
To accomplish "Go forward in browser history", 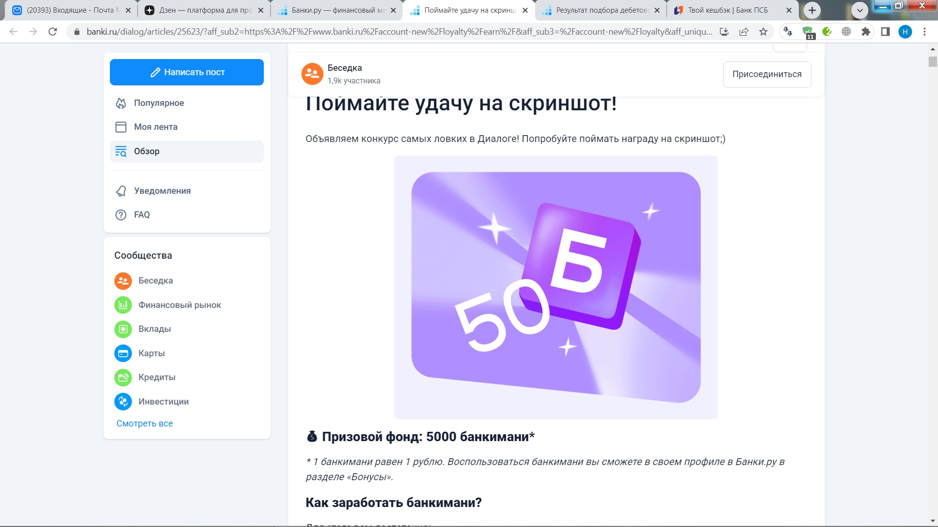I will 33,32.
